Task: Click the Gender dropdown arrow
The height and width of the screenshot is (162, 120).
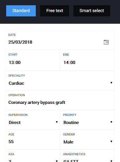Action: [x=111, y=142]
